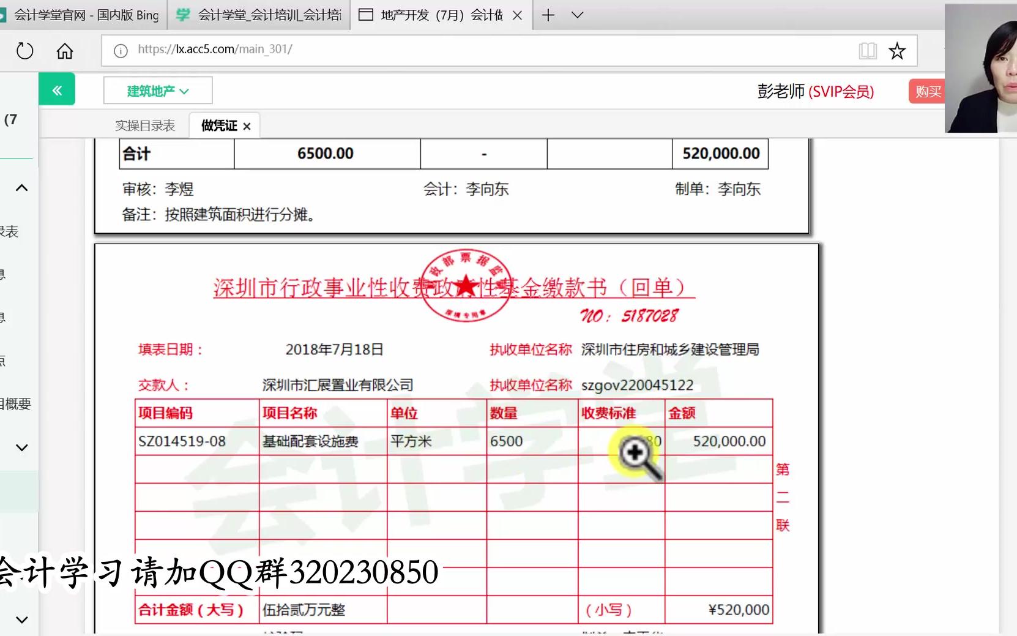
Task: Switch to the 实操目录表 tab
Action: (144, 125)
